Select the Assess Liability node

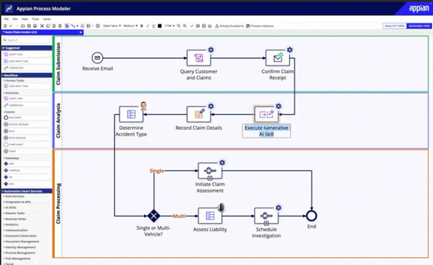click(x=210, y=216)
